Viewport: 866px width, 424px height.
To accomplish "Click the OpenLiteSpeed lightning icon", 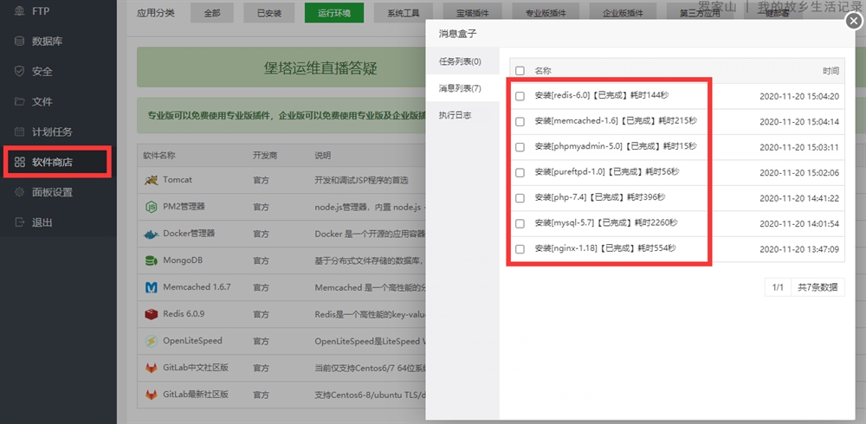I will pos(152,341).
